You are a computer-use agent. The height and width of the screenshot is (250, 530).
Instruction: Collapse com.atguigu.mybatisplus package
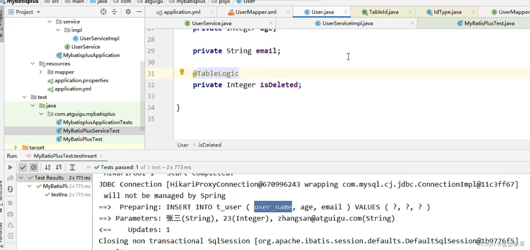tap(41, 114)
